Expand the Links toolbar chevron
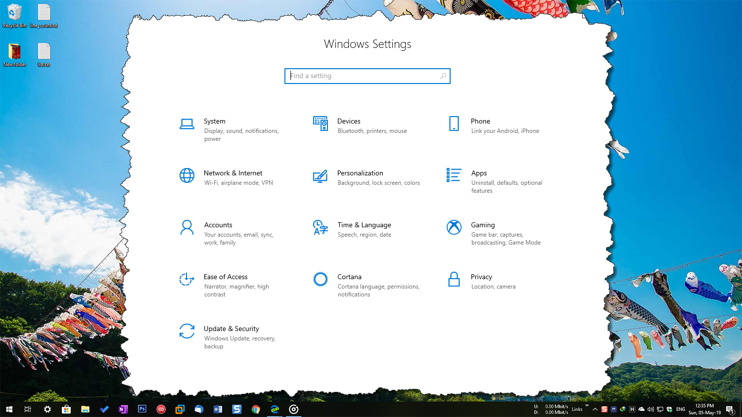 [x=587, y=406]
